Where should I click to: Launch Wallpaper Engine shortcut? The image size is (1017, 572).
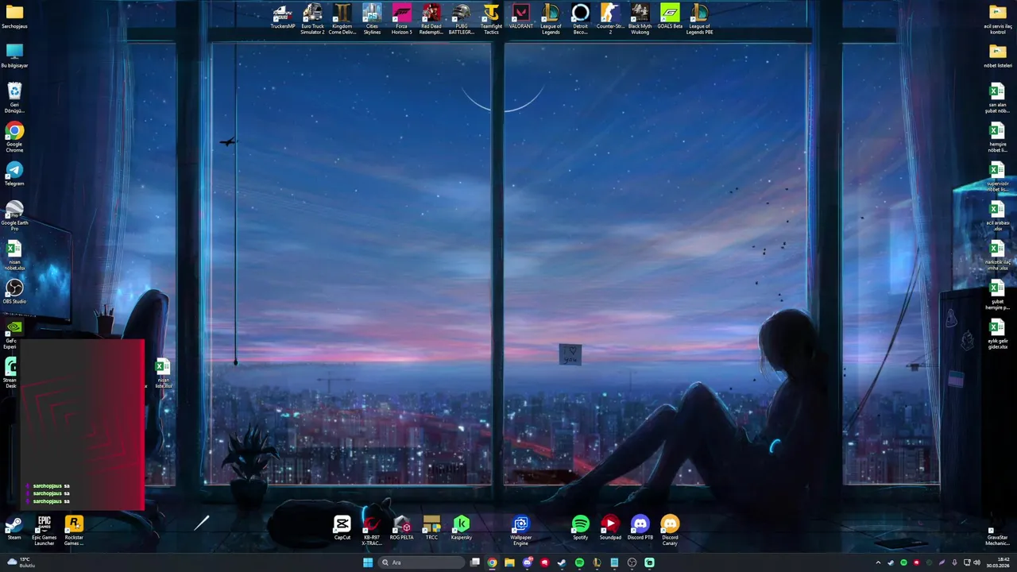click(x=521, y=531)
